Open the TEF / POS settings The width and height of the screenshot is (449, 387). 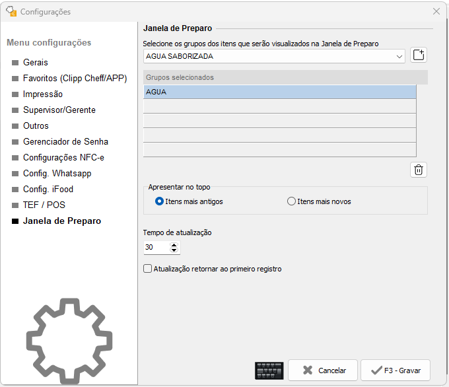44,205
